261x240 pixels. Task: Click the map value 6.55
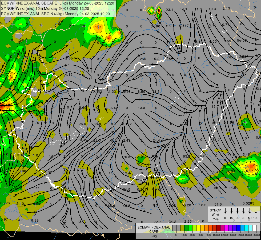click(127, 92)
